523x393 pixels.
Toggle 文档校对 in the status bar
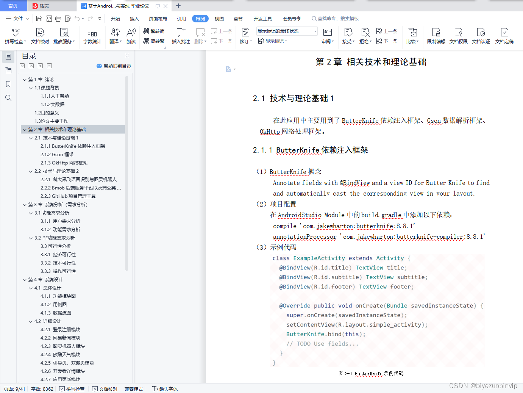tap(105, 389)
